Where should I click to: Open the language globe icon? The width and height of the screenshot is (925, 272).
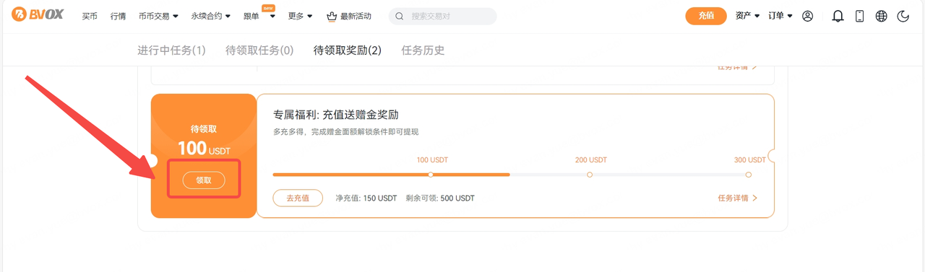coord(881,16)
